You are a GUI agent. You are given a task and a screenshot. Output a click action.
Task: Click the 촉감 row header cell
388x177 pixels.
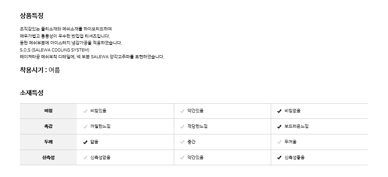click(x=48, y=126)
